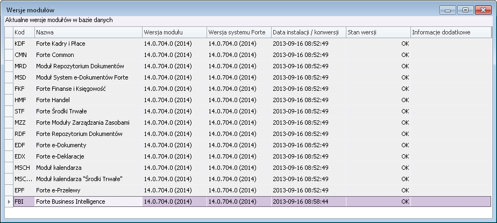This screenshot has height=223, width=497.
Task: Select the FKF code cell
Action: pyautogui.click(x=24, y=89)
